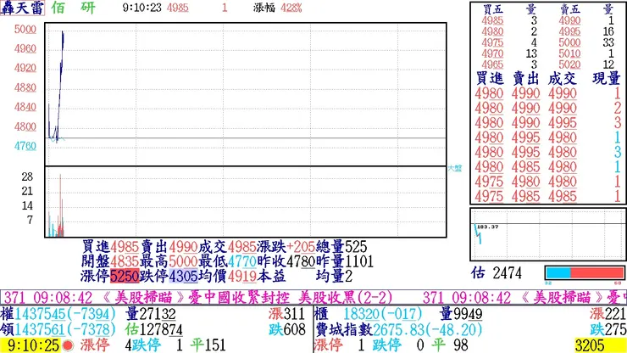Select the stock name 佰研
The height and width of the screenshot is (353, 627).
pos(73,8)
